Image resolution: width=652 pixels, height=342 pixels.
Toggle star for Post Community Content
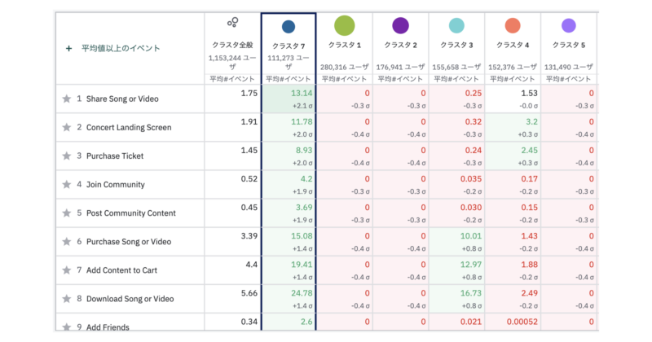point(67,213)
